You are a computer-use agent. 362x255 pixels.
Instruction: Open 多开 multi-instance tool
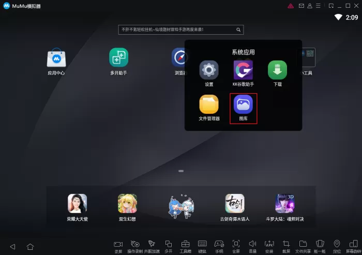click(x=169, y=246)
